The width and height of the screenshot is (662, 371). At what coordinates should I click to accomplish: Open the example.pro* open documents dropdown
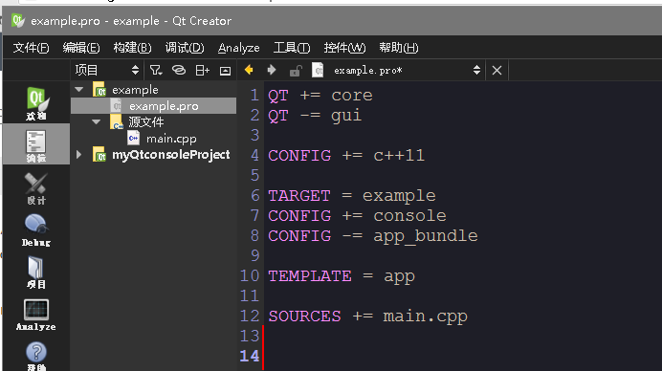click(408, 71)
